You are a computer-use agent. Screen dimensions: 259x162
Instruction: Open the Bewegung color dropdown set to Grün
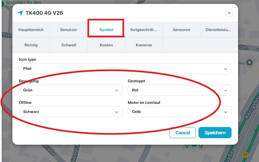click(x=71, y=90)
